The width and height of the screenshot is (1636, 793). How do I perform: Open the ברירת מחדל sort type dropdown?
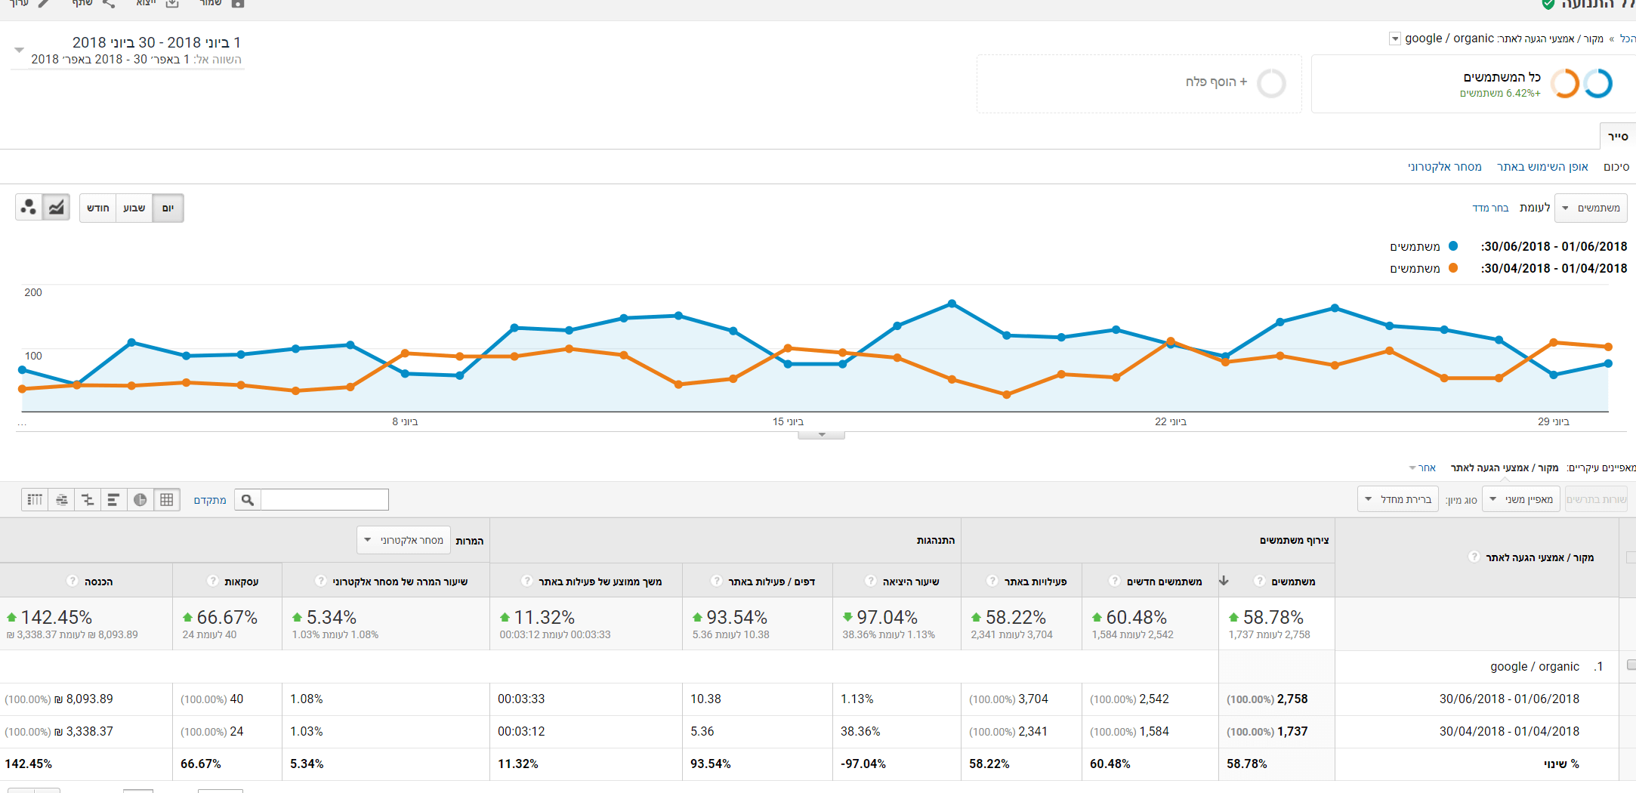tap(1398, 499)
